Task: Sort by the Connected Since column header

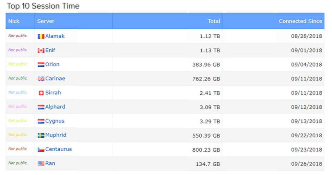Action: tap(300, 21)
